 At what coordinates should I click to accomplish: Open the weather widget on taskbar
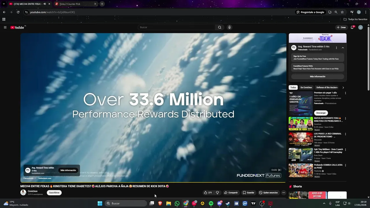point(16,203)
